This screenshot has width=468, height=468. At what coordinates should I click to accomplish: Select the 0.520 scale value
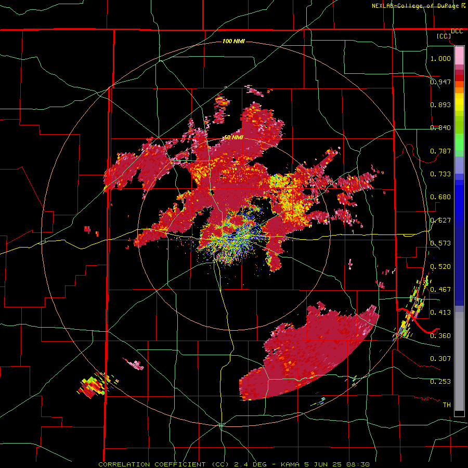pos(440,266)
